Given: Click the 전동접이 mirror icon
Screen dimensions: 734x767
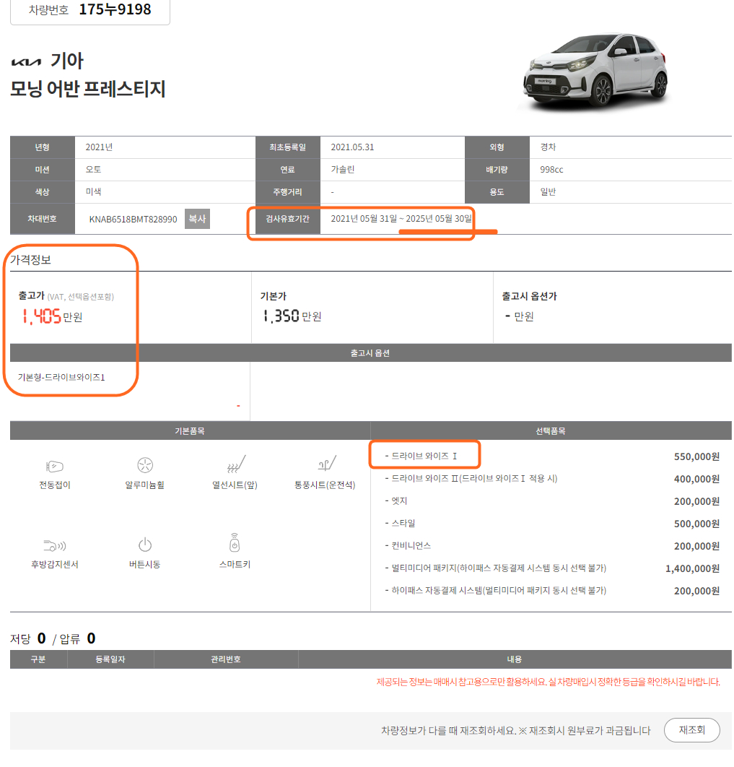Looking at the screenshot, I should 55,466.
